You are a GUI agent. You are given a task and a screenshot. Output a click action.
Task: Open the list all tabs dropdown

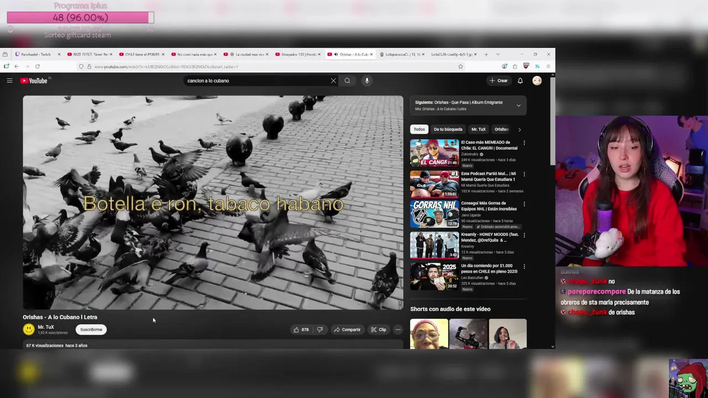click(497, 54)
